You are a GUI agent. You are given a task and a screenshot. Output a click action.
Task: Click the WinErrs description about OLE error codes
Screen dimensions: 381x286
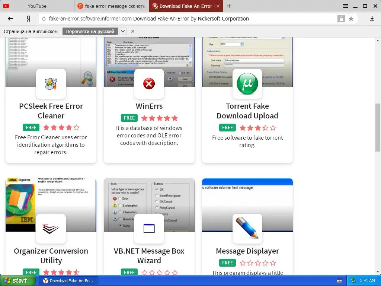click(149, 136)
